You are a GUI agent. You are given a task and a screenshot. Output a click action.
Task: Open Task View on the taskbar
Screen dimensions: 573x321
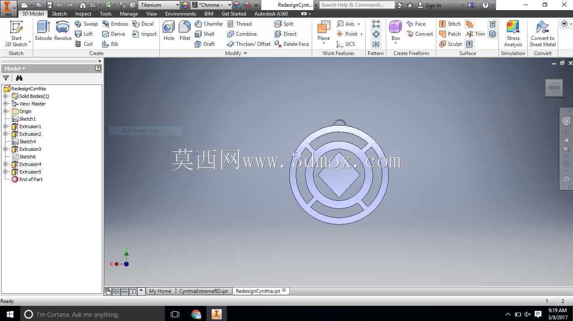coord(175,314)
